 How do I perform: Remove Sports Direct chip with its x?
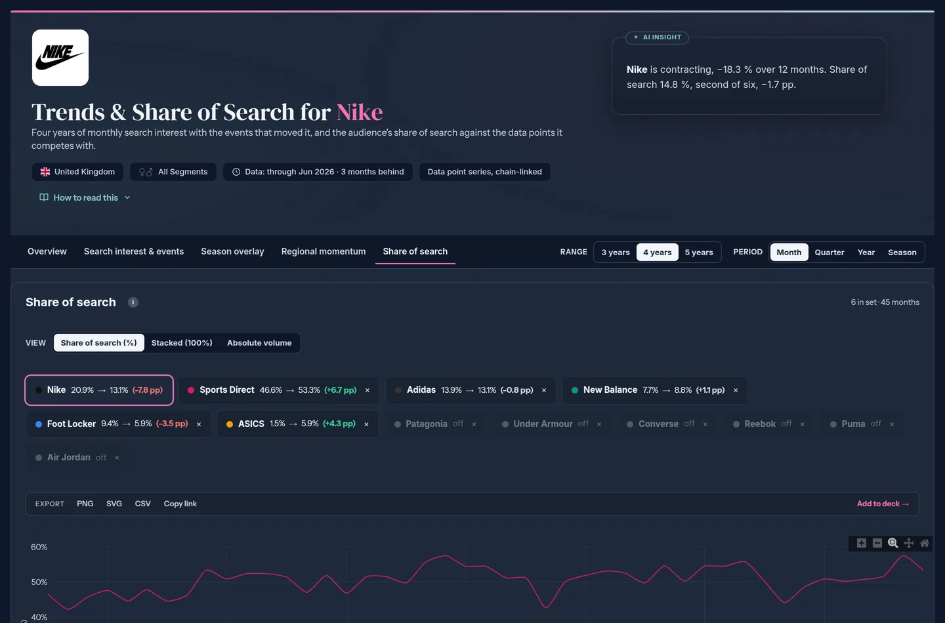coord(367,390)
